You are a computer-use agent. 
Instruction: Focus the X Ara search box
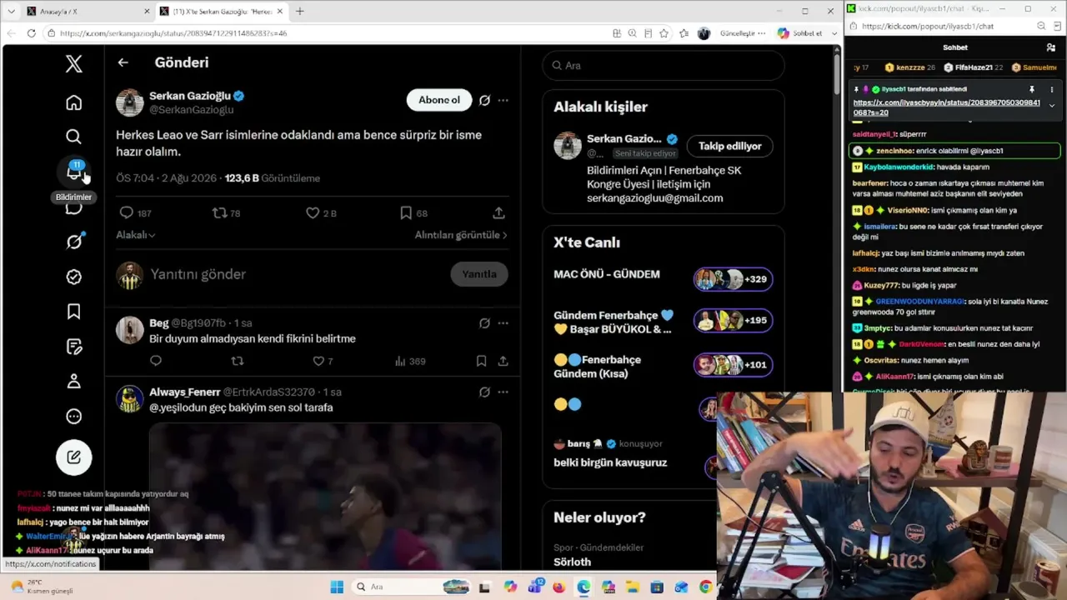pos(664,65)
